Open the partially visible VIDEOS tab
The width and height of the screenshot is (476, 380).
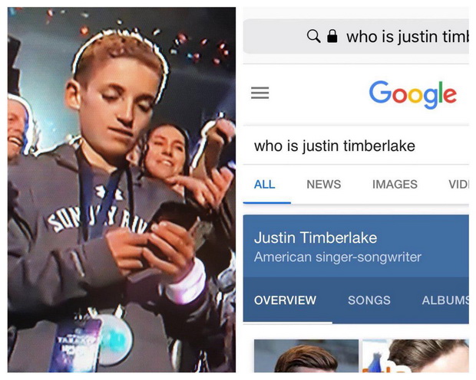pyautogui.click(x=458, y=184)
